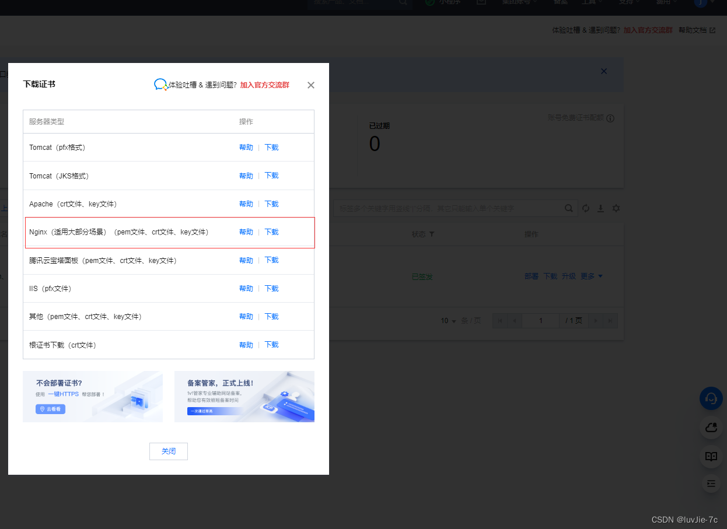Click the chat bubble icon in the dialog header
The image size is (727, 529).
(160, 85)
